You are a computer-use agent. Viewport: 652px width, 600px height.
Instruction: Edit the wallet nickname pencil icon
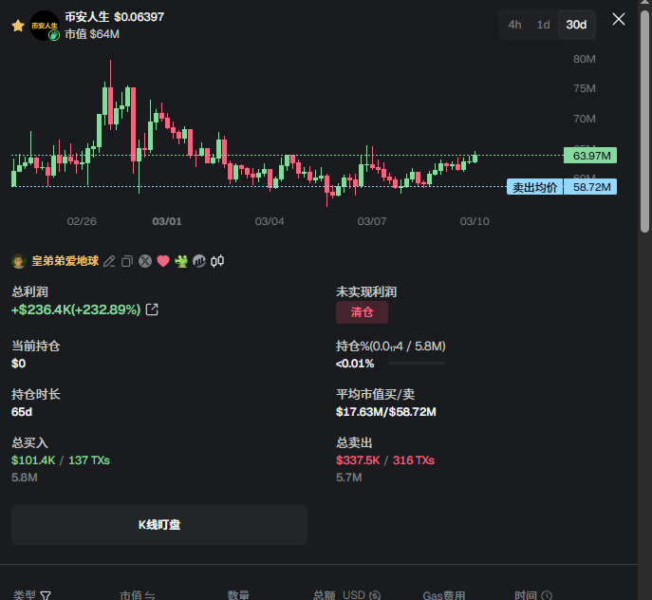109,261
